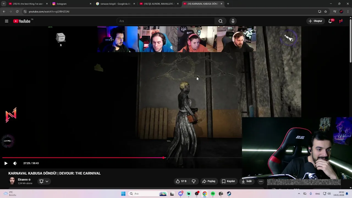The width and height of the screenshot is (352, 198).
Task: Click the tray microphone icon
Action: pos(311,194)
